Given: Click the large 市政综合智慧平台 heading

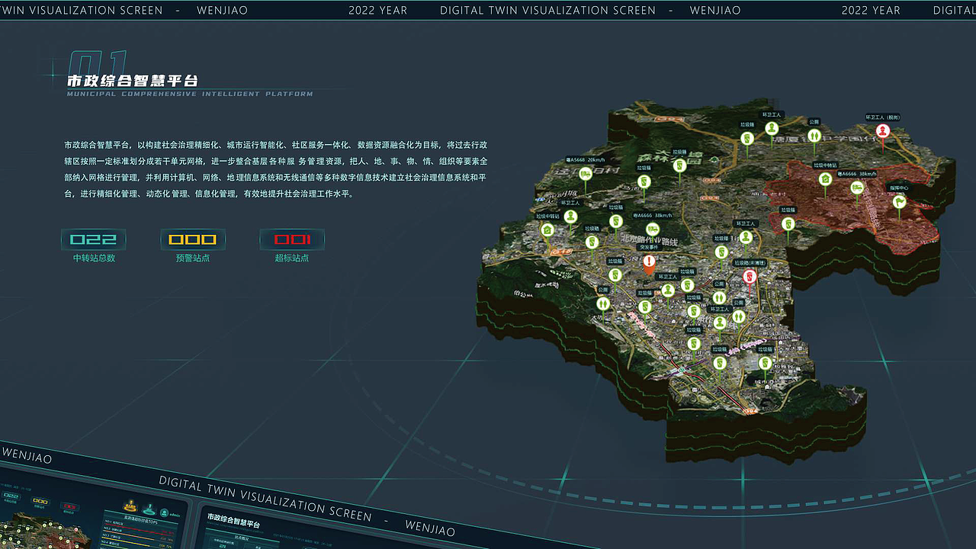Looking at the screenshot, I should point(133,81).
